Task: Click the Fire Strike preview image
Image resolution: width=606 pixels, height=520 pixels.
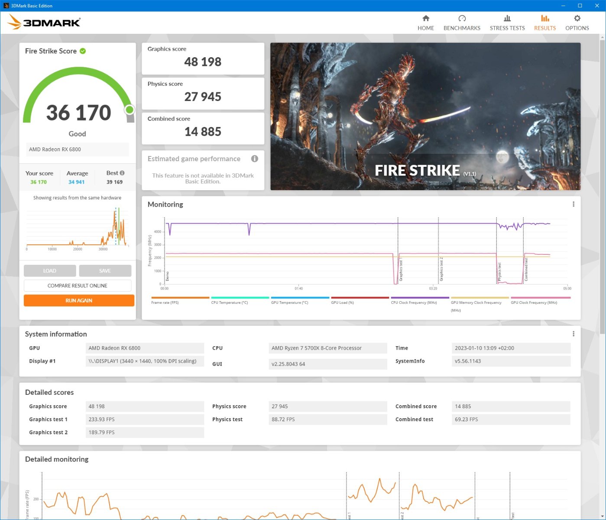Action: tap(425, 116)
